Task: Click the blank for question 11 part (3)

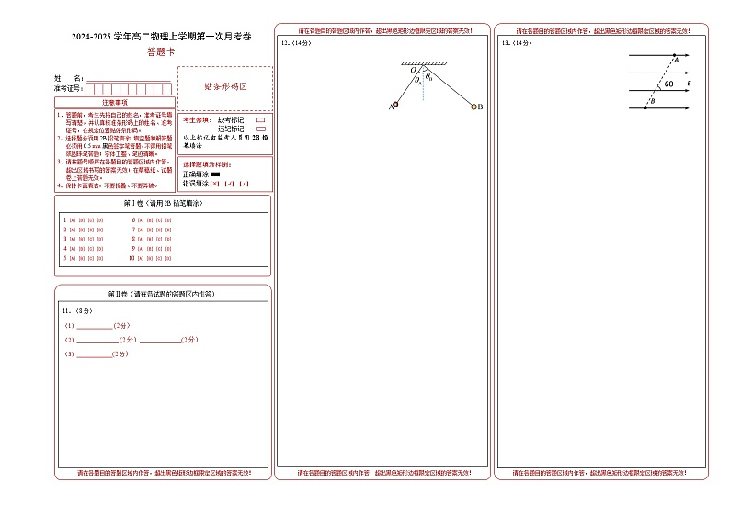Action: pyautogui.click(x=94, y=353)
